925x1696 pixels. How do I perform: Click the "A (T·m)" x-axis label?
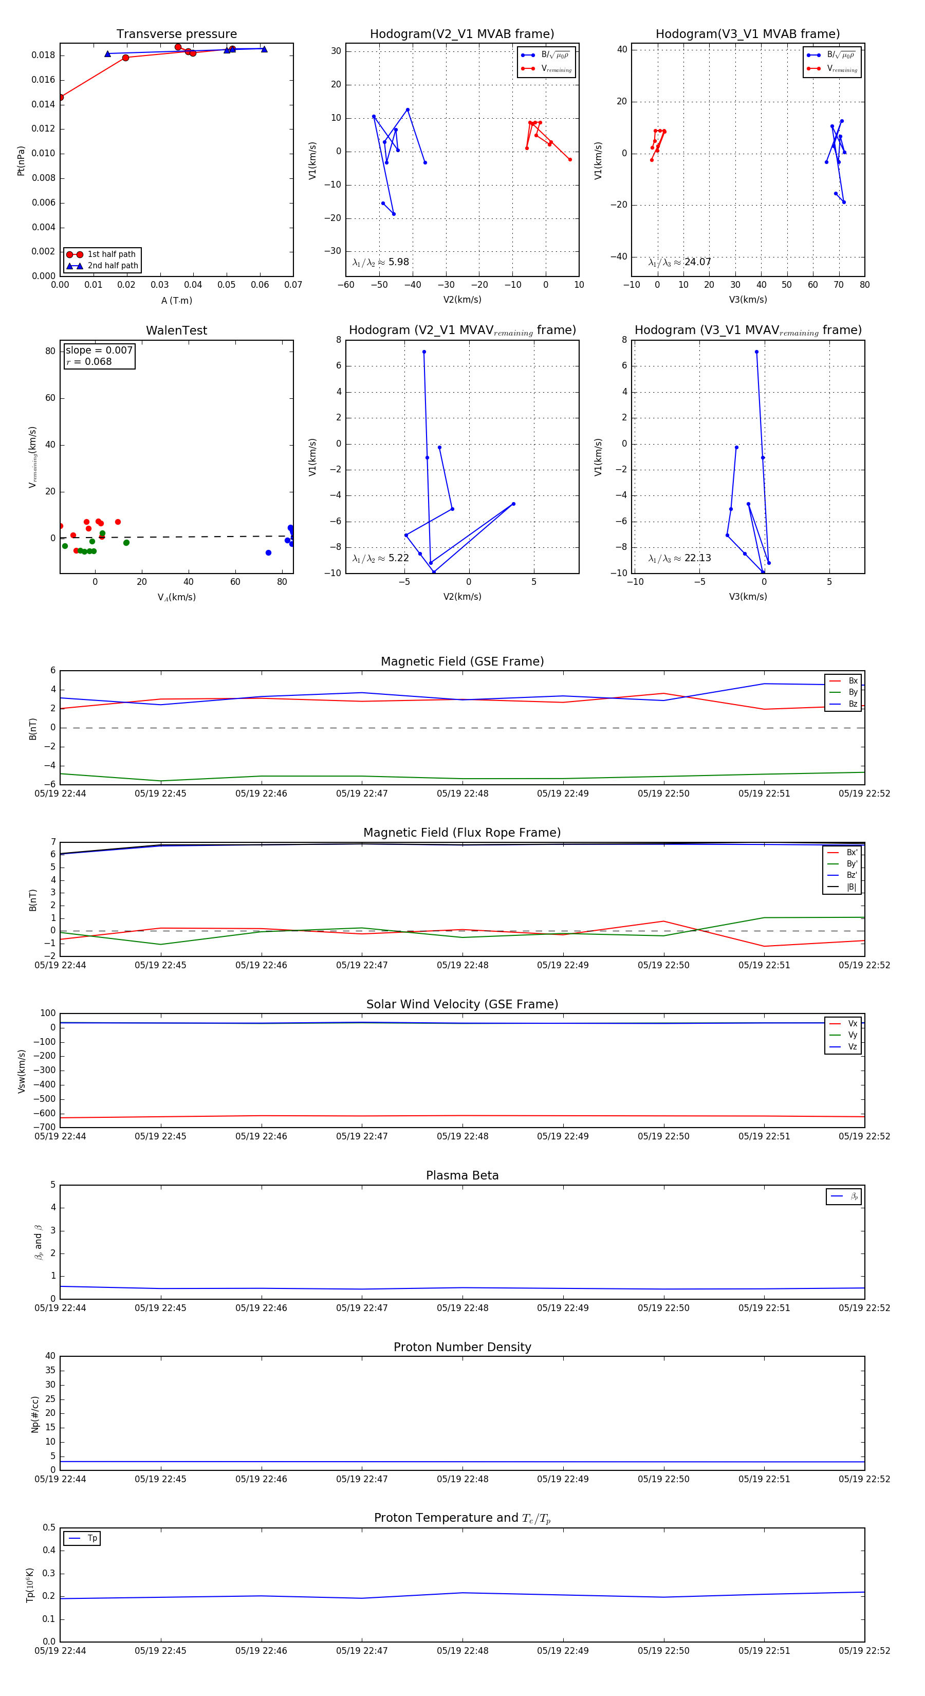[176, 301]
